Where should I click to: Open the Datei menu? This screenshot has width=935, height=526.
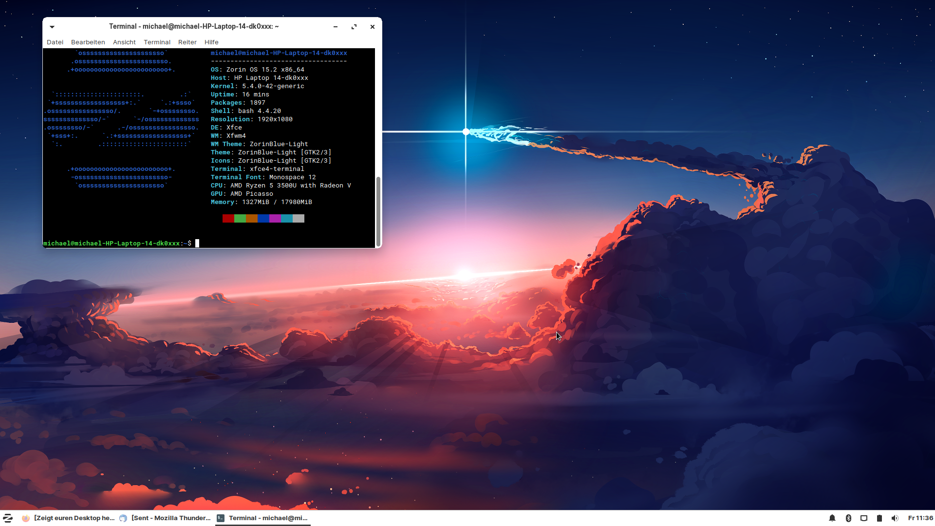[55, 42]
